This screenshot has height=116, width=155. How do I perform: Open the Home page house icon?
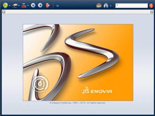(x=99, y=5)
